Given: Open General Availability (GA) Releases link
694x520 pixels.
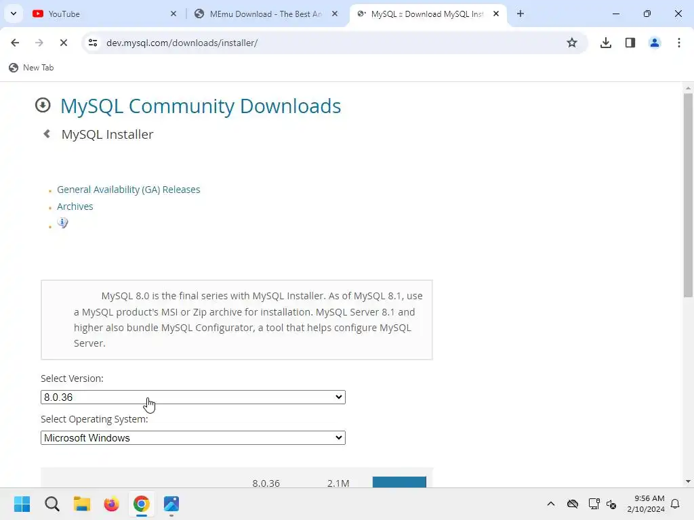Looking at the screenshot, I should tap(128, 190).
